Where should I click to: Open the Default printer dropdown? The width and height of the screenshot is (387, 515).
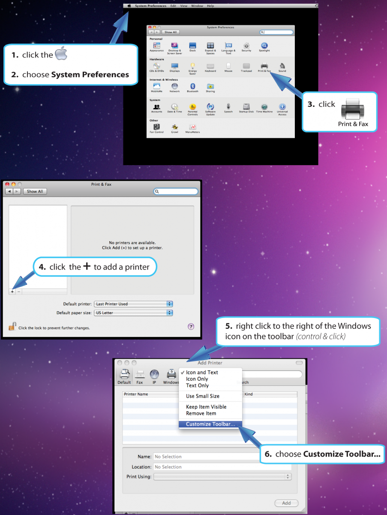(x=133, y=304)
